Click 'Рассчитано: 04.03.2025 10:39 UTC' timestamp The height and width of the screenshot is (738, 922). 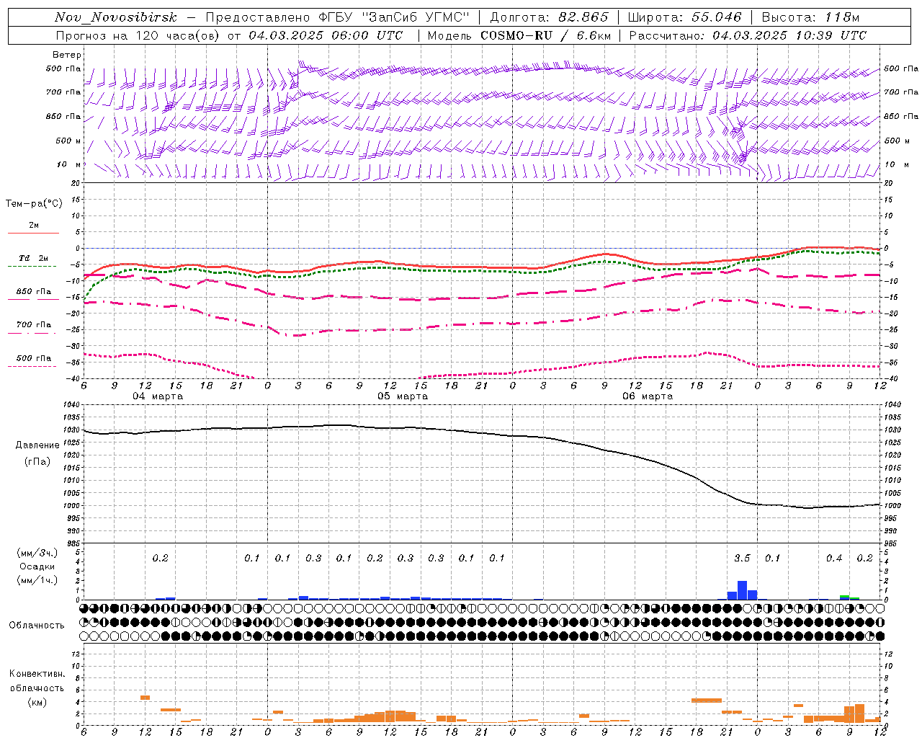click(748, 35)
